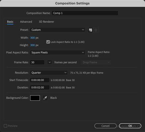This screenshot has height=132, width=145.
Task: Click the Cancel button
Action: pos(105,126)
